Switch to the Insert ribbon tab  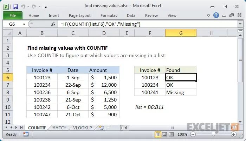54,16
